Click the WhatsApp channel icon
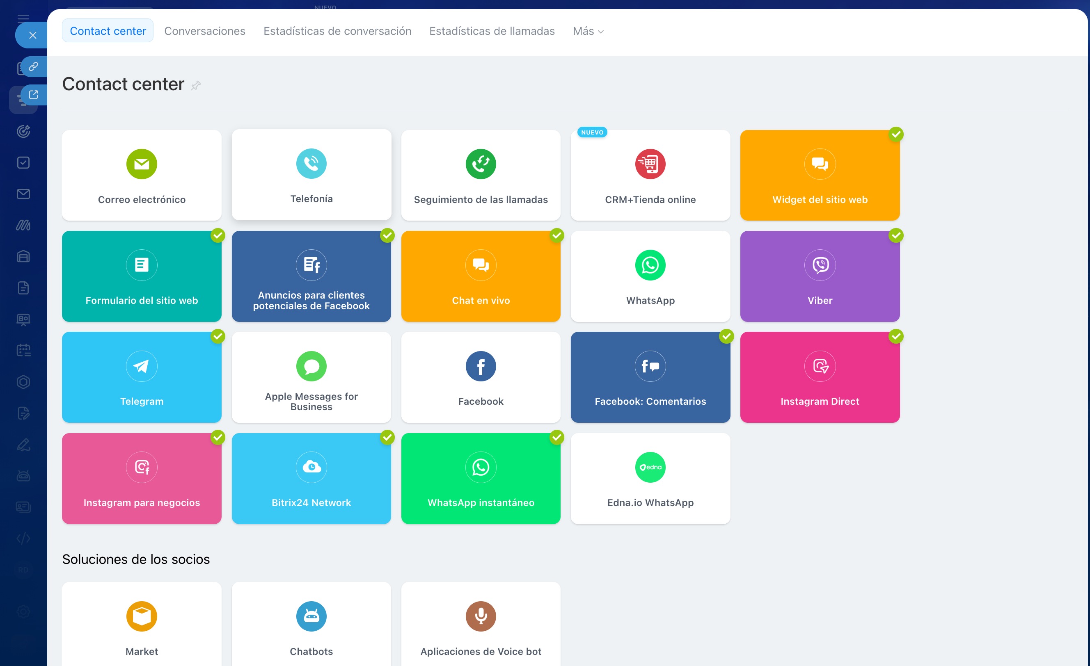Viewport: 1090px width, 666px height. coord(650,265)
